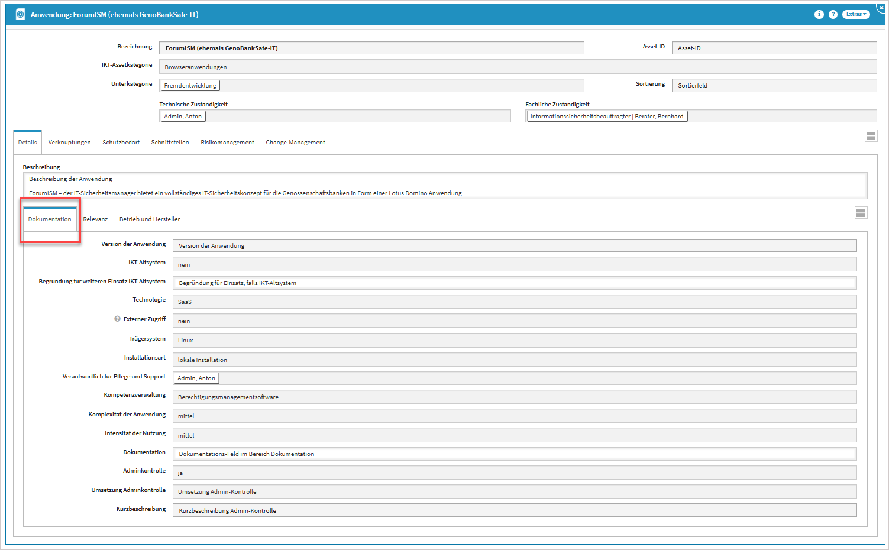Open the Externer Zugriff dropdown showing nein
Viewport: 889px width, 550px height.
click(x=515, y=321)
